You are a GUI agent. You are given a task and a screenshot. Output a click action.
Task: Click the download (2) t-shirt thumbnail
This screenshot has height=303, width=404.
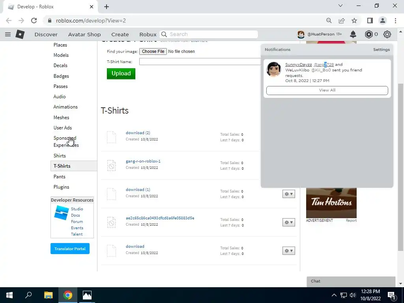(x=112, y=137)
